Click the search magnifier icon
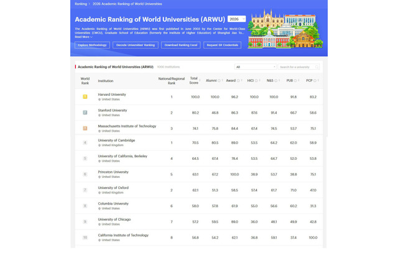The width and height of the screenshot is (398, 265). (317, 67)
